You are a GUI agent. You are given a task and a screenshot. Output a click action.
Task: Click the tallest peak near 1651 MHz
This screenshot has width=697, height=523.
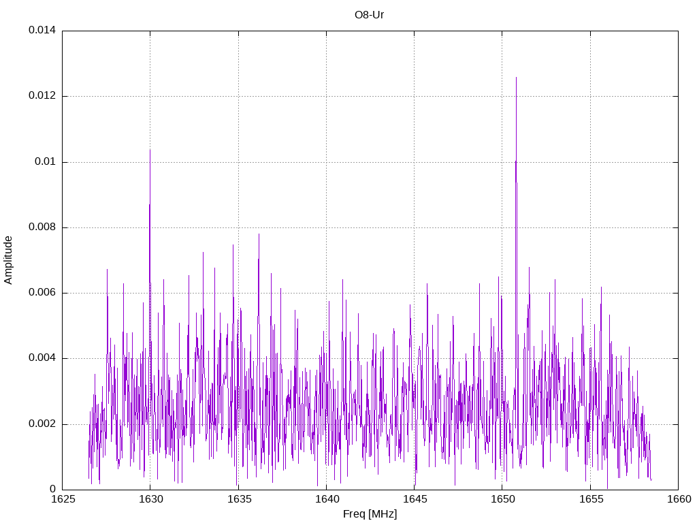coord(516,79)
